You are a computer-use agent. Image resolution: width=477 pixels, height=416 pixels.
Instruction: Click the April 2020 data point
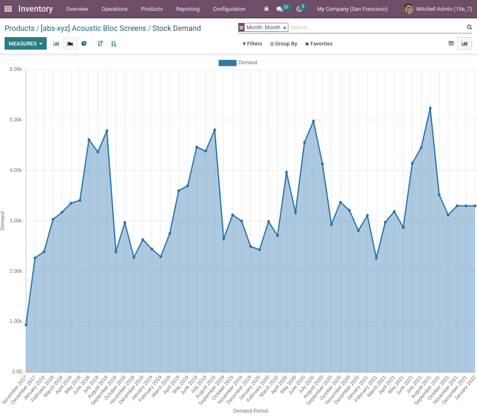tap(287, 173)
